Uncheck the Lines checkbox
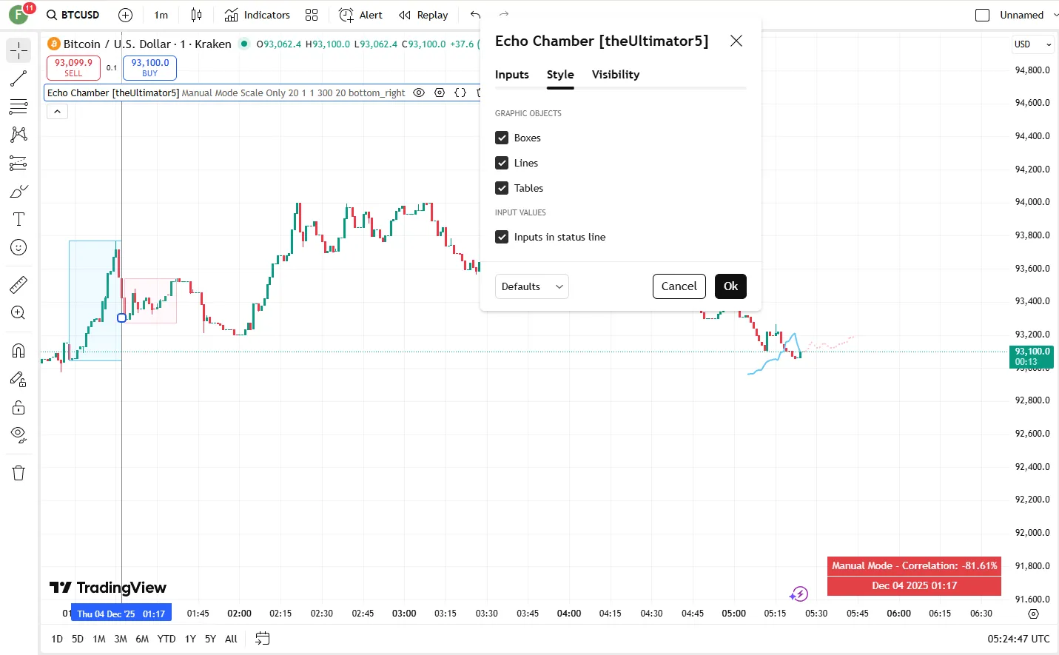Screen dimensions: 1059x655 coord(502,163)
